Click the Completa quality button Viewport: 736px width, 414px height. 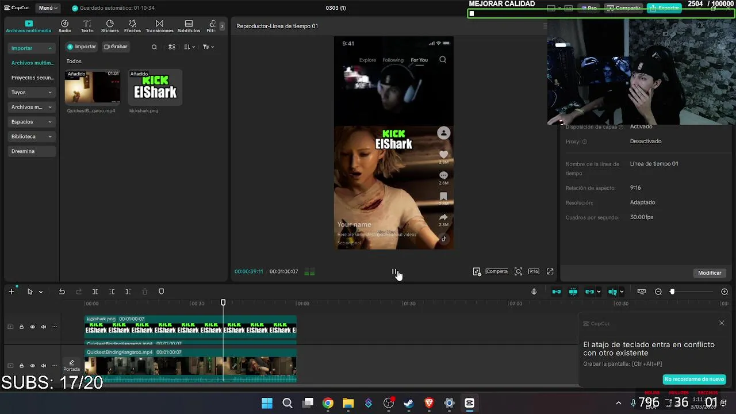[497, 271]
